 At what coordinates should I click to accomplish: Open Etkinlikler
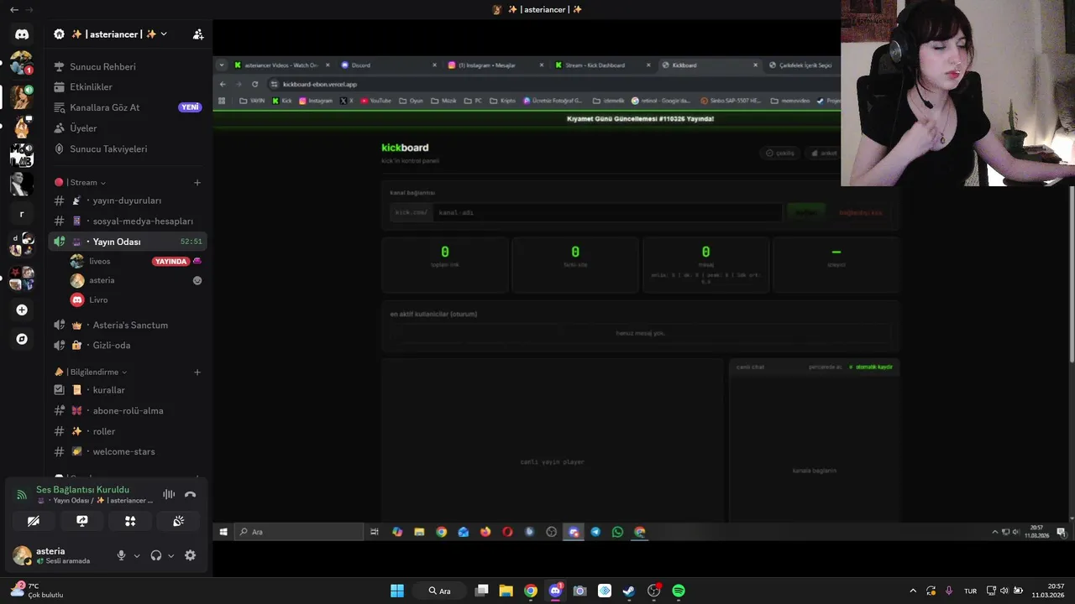127,87
